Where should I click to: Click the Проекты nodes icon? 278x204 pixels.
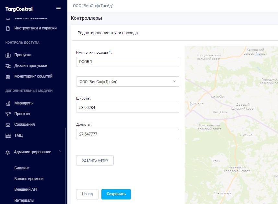(8, 114)
